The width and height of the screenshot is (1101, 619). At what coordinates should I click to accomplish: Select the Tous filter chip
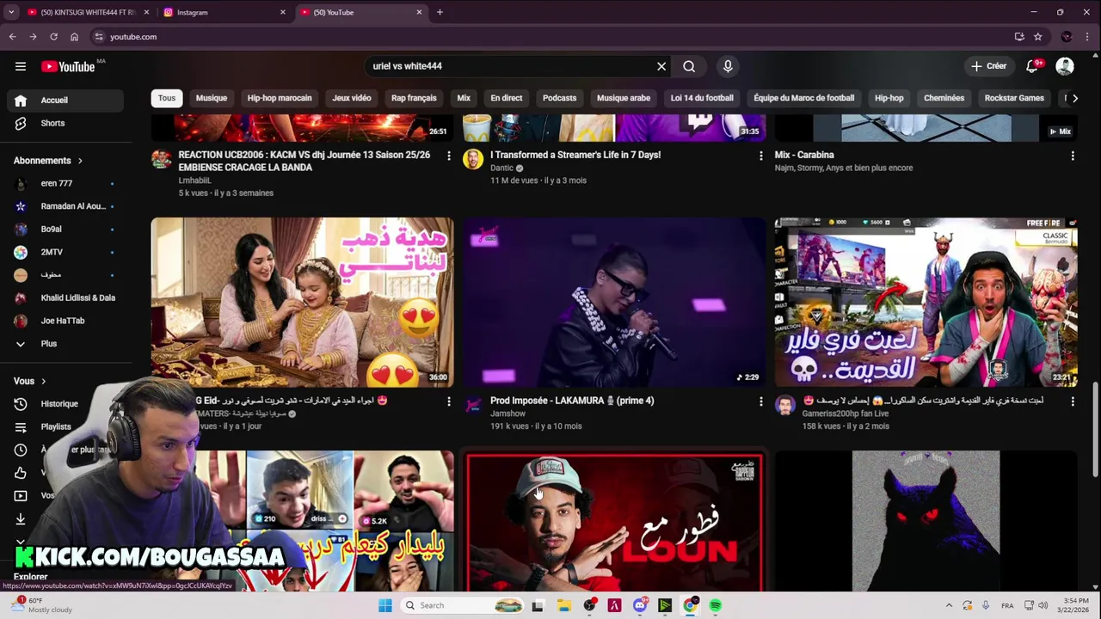(x=167, y=98)
